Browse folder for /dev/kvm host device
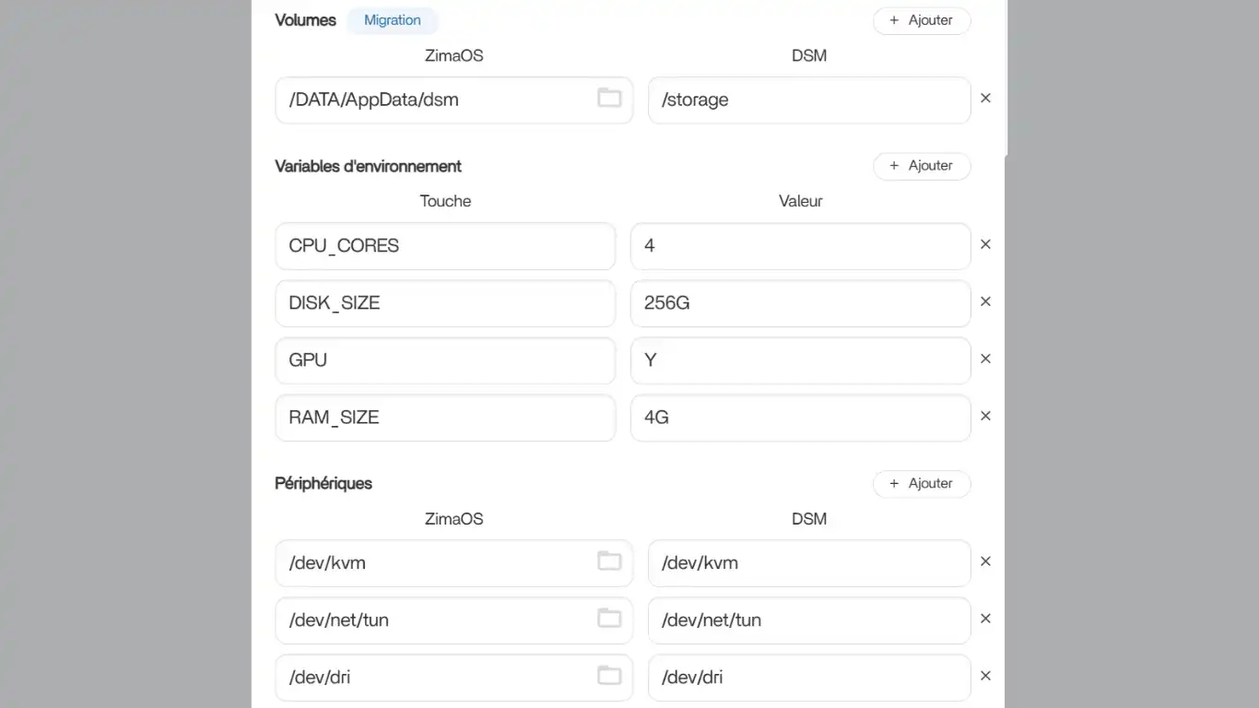The image size is (1259, 708). coord(609,560)
